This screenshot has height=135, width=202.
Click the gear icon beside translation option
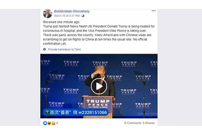point(44,49)
